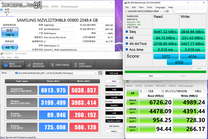Click the Prewrite Disabled field in TxBENCH
Viewport: 208px width, 139px height.
coord(114,105)
